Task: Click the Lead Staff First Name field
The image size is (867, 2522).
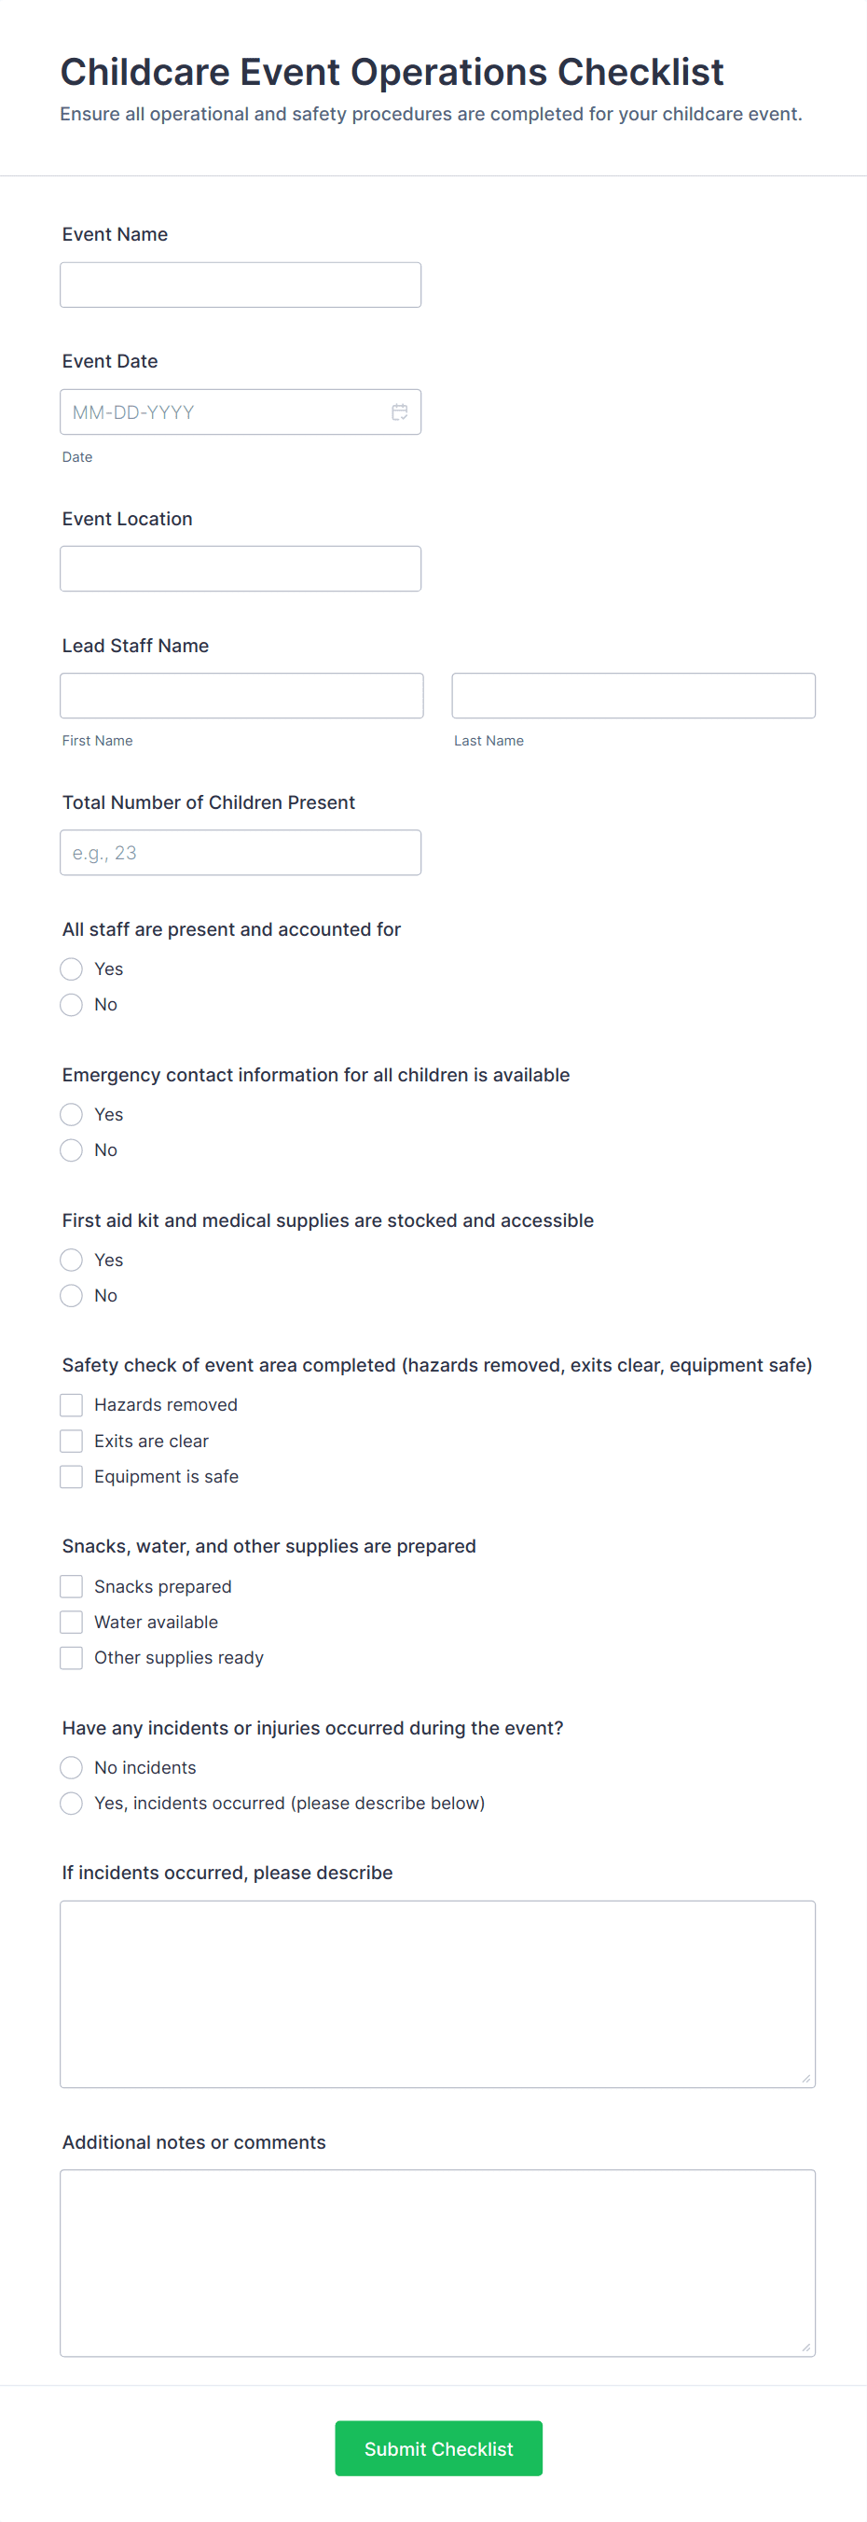Action: [x=241, y=695]
